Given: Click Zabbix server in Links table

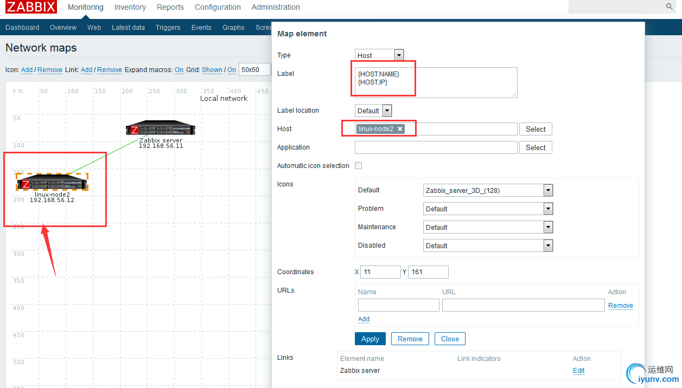Looking at the screenshot, I should pos(360,371).
